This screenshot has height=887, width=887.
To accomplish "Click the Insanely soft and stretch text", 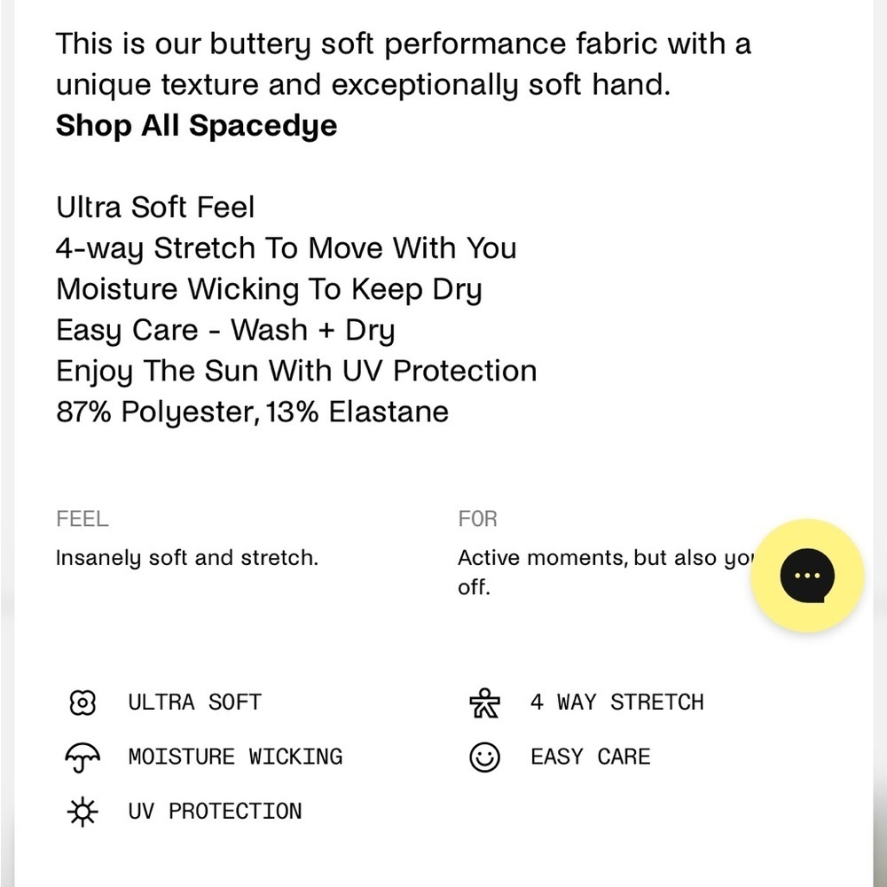I will click(x=186, y=558).
